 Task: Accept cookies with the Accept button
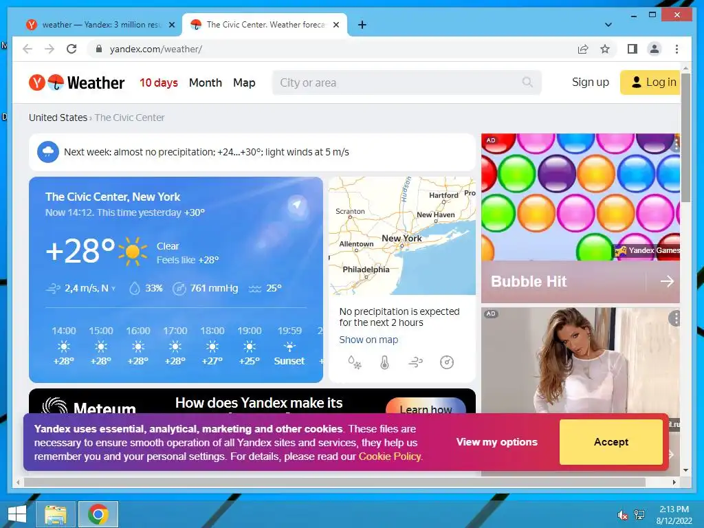(611, 442)
